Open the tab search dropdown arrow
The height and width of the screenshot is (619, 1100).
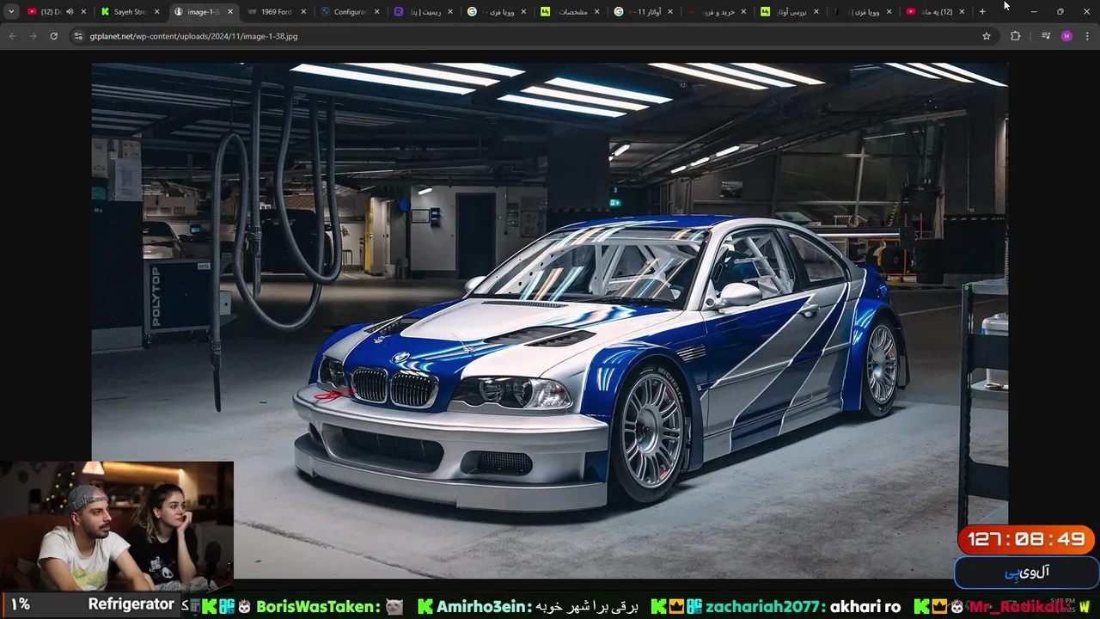click(11, 12)
